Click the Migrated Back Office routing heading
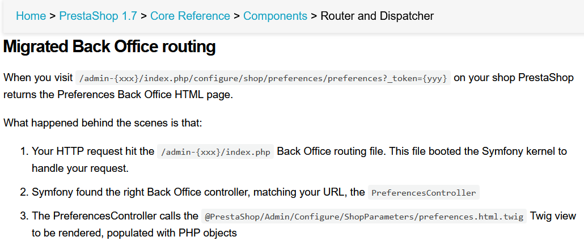The image size is (584, 245). (x=109, y=47)
